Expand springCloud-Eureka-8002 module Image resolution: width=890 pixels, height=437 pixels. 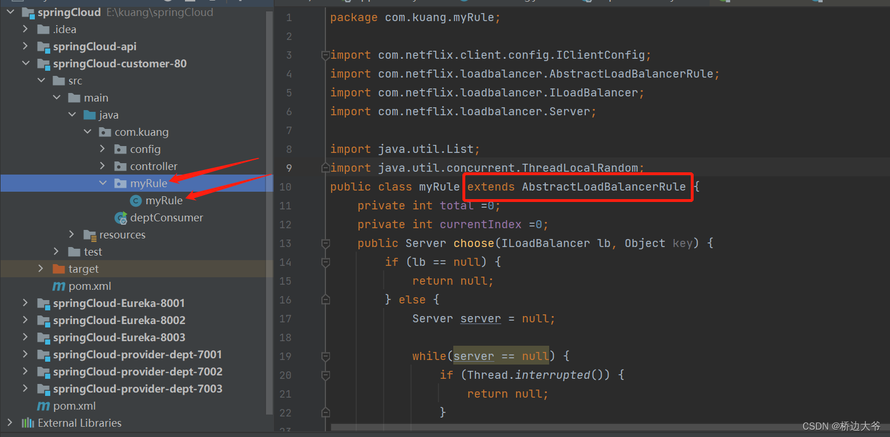25,320
